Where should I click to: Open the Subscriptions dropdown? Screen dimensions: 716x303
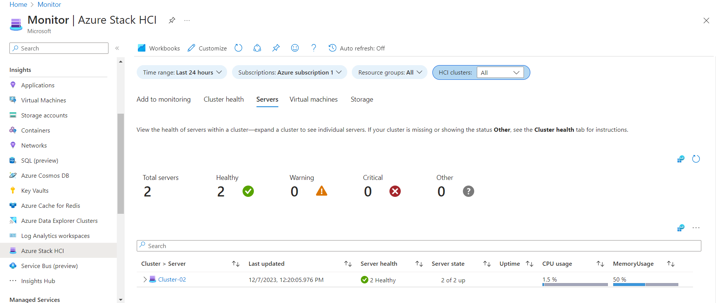[290, 72]
